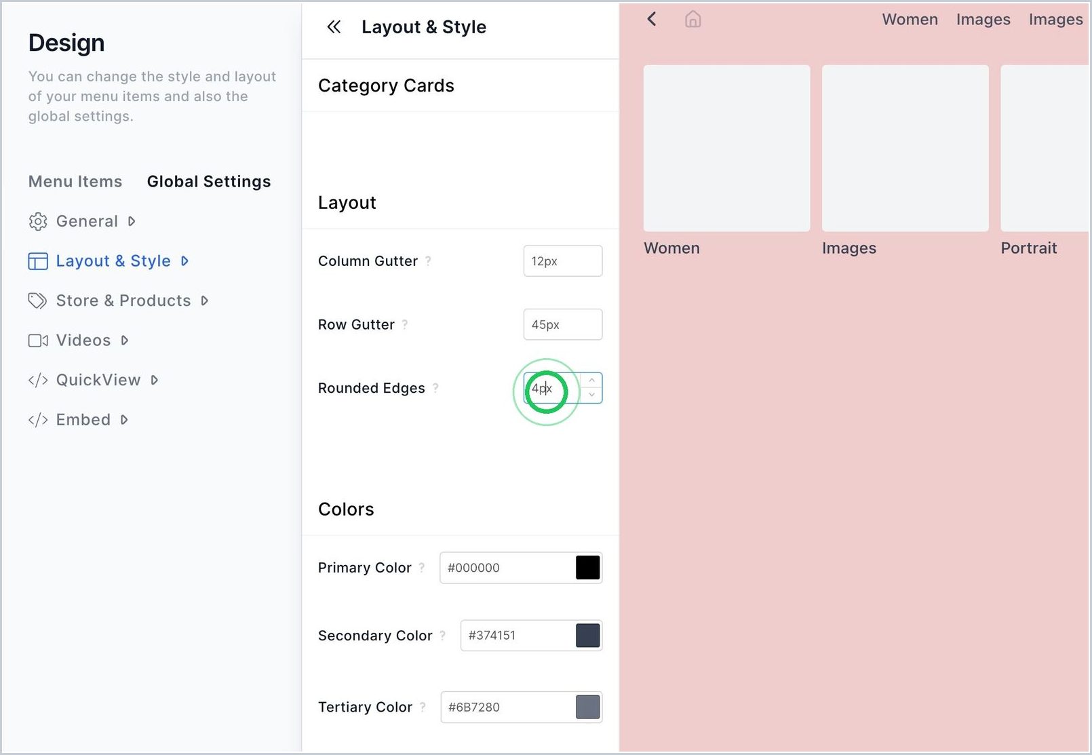The image size is (1092, 755).
Task: Click the Videos camera icon
Action: pos(38,341)
